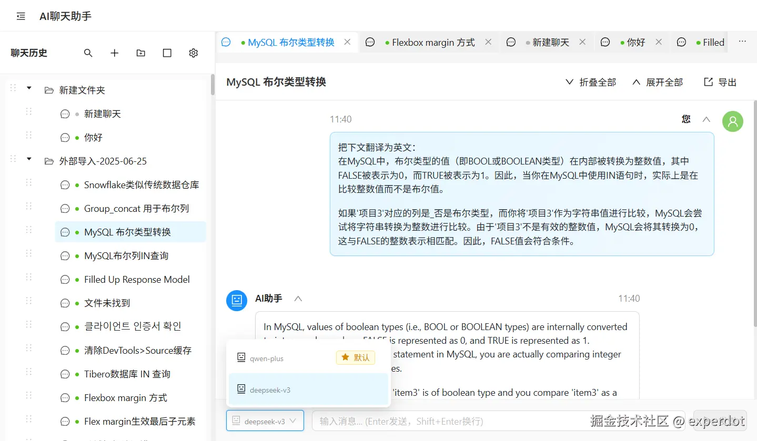Click the AI助手 avatar icon
Image resolution: width=757 pixels, height=441 pixels.
coord(236,300)
